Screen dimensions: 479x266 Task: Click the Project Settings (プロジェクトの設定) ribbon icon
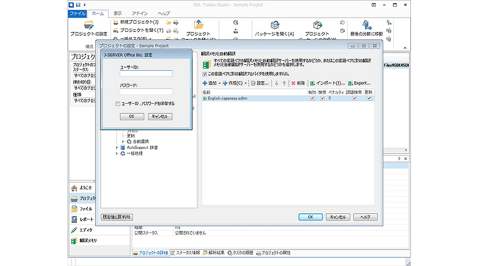[x=88, y=25]
